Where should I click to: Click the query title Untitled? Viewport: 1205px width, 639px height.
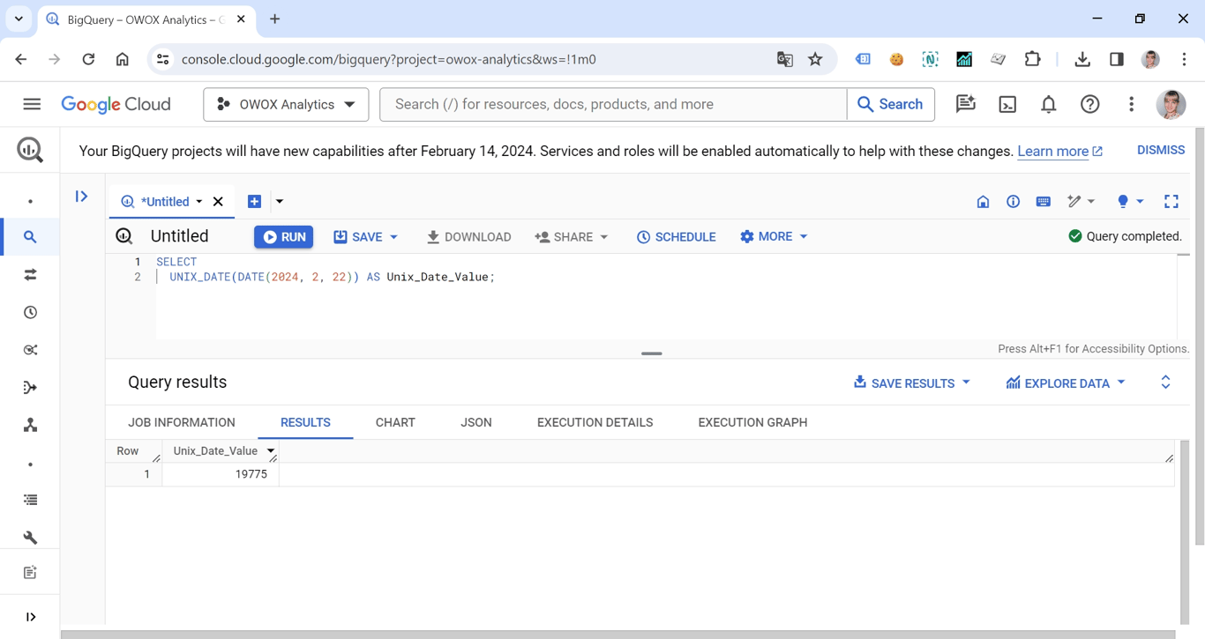(x=179, y=236)
